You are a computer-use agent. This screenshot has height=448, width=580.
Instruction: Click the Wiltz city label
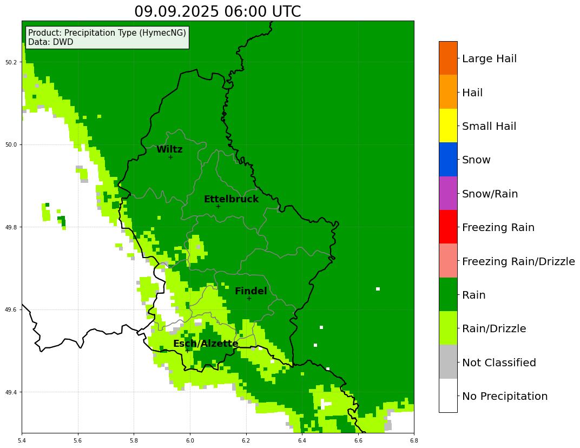coord(169,149)
